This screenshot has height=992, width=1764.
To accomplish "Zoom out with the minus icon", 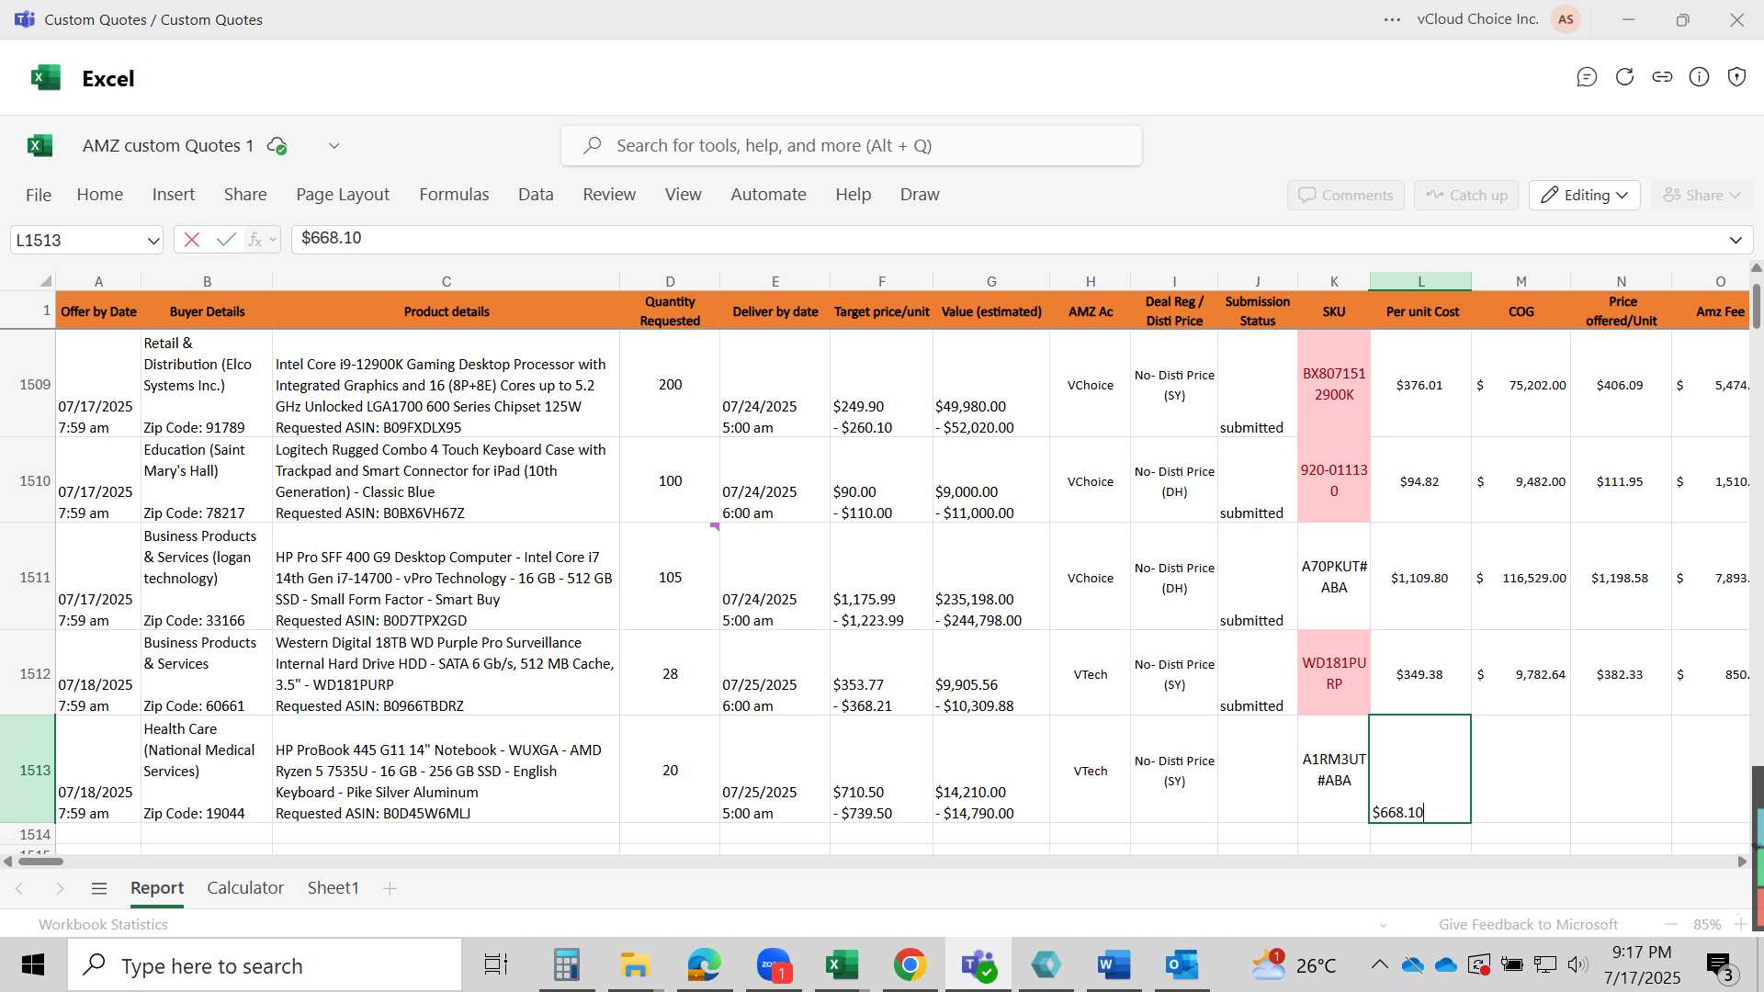I will (x=1671, y=924).
